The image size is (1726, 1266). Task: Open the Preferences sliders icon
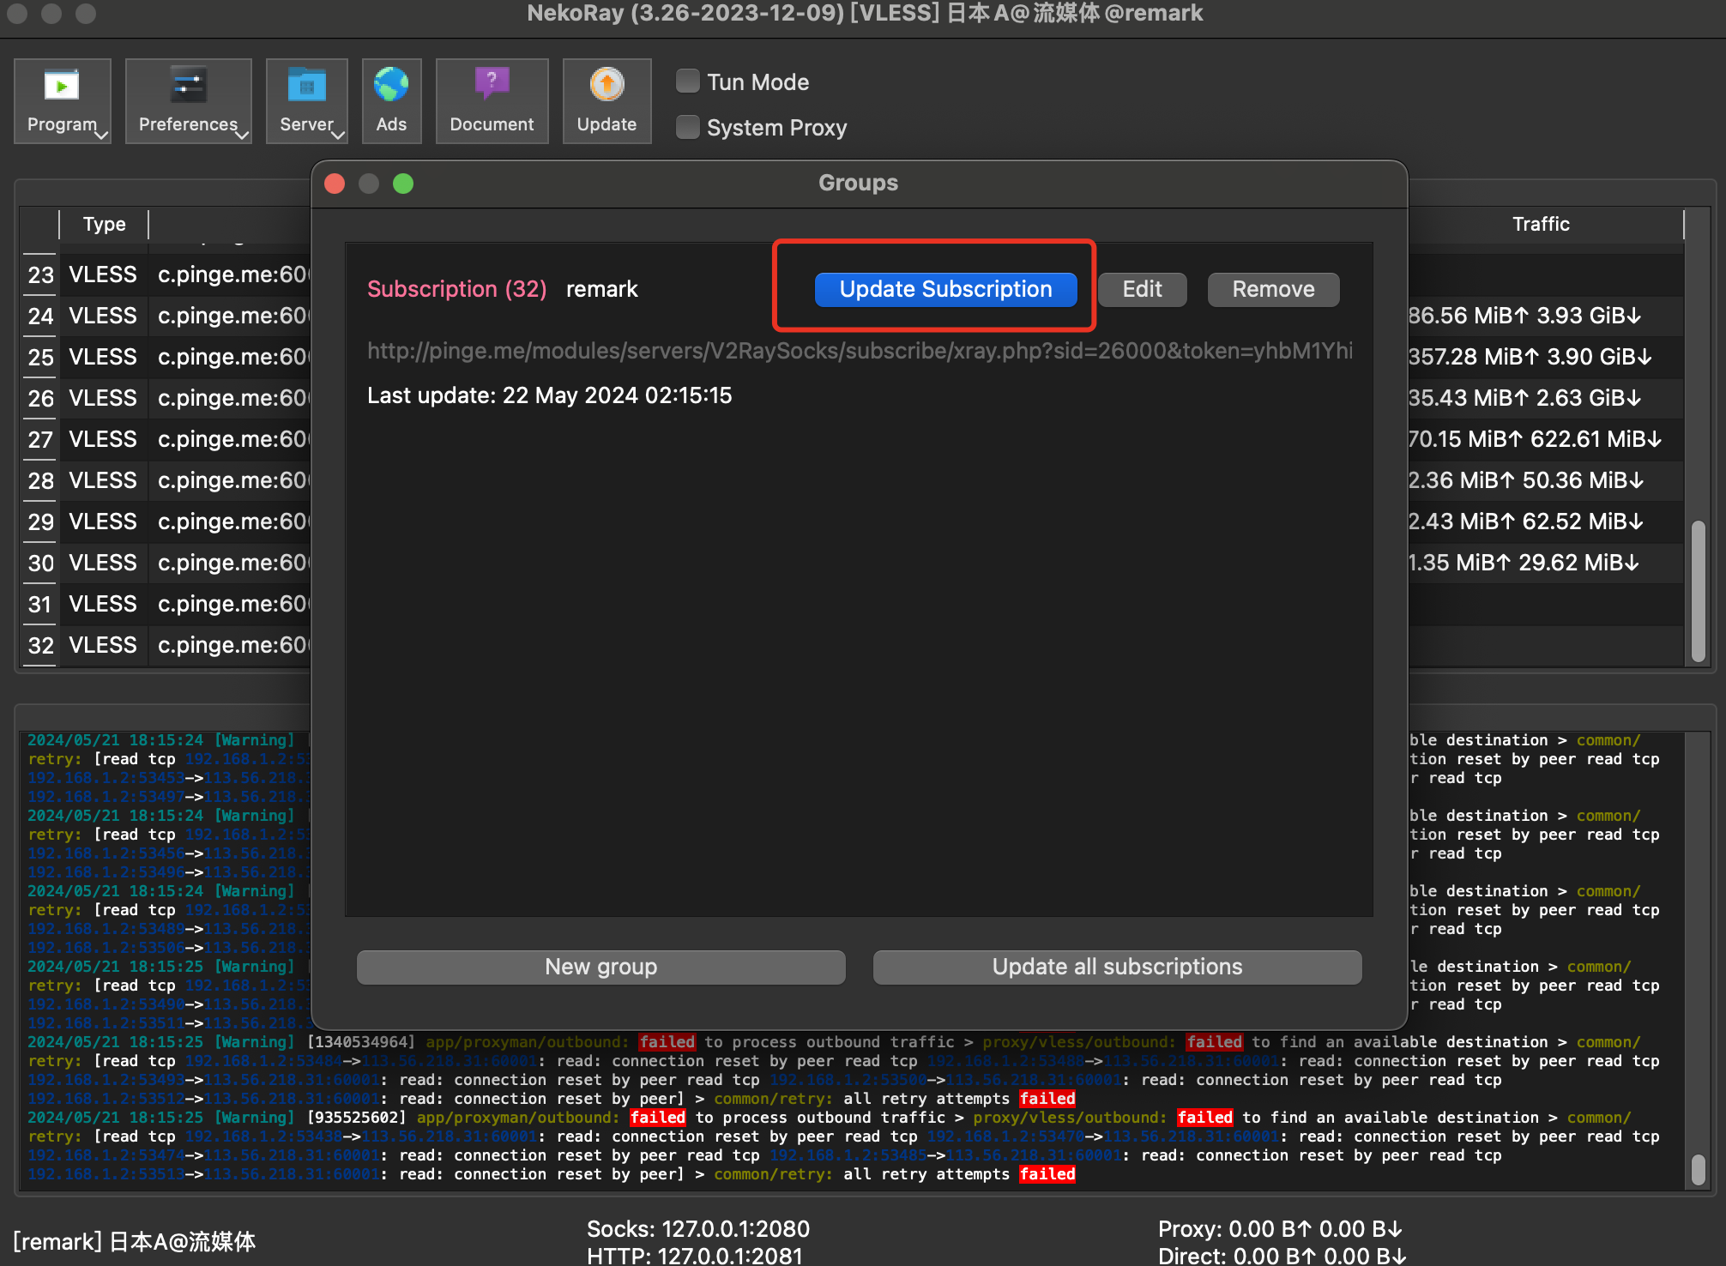(188, 86)
